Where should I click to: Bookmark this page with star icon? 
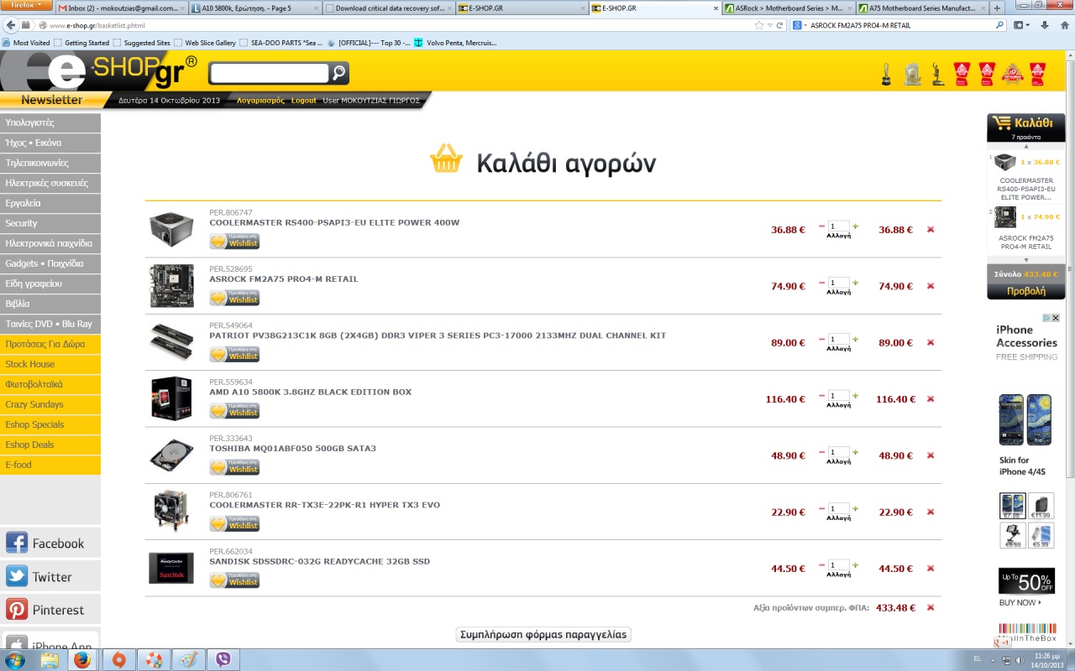point(759,25)
